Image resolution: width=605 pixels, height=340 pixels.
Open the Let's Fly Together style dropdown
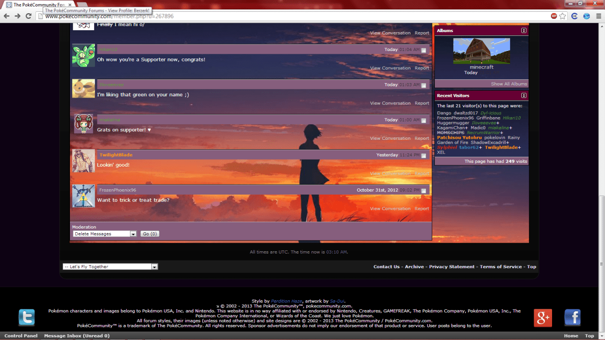tap(110, 267)
